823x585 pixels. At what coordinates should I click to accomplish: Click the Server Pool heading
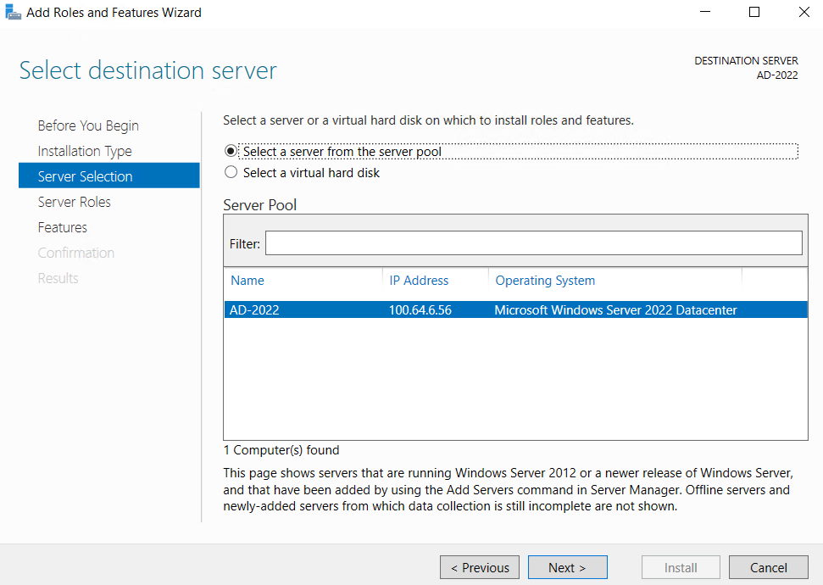click(x=259, y=205)
